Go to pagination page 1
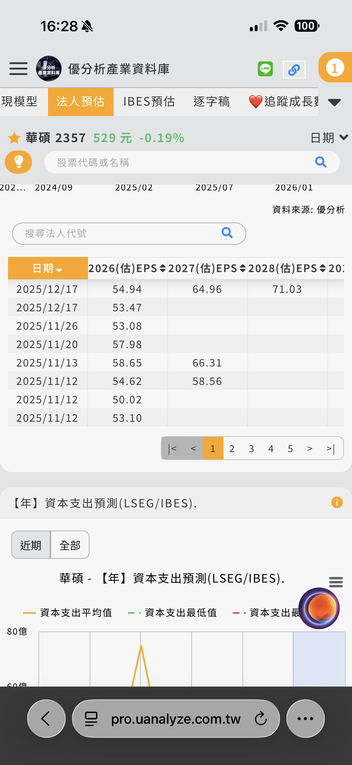 [x=213, y=448]
